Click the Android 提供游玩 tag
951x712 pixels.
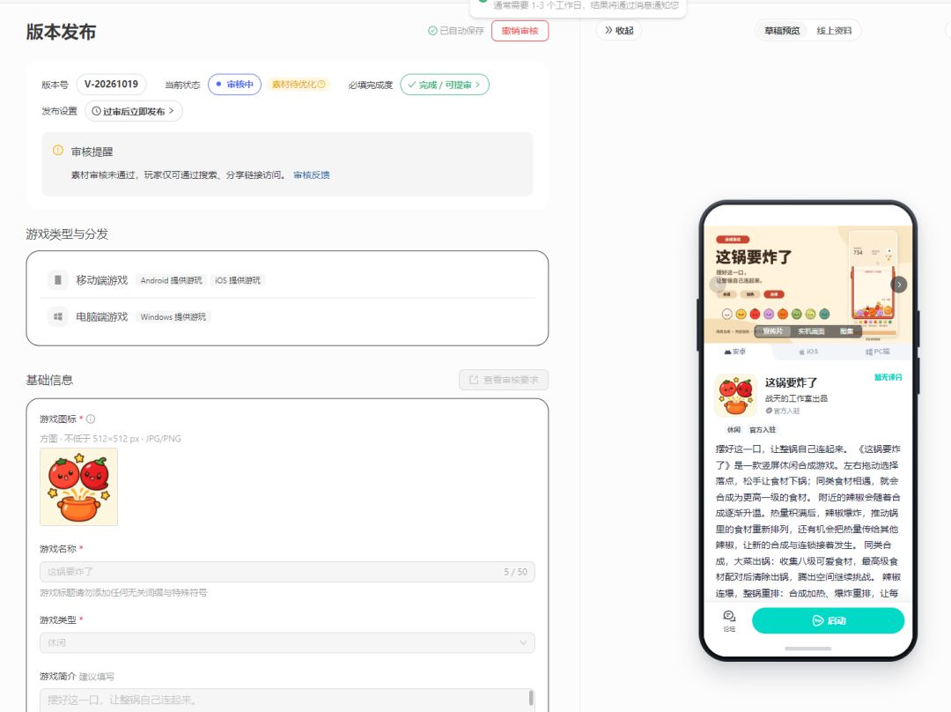click(171, 280)
